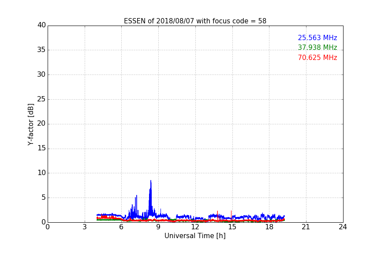Select the blue legend label "25.563 MHz"
Image resolution: width=381 pixels, height=254 pixels.
[x=317, y=37]
